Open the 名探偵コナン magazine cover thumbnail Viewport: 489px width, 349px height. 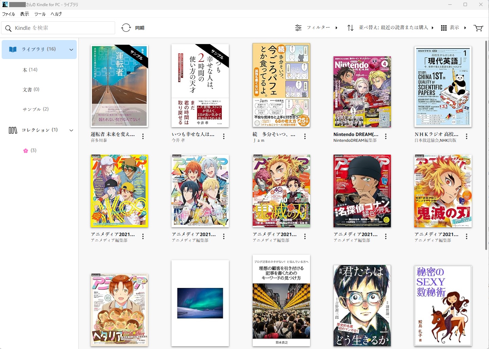click(362, 191)
